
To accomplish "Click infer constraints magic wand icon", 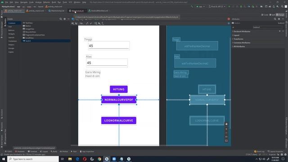I will tap(91, 23).
